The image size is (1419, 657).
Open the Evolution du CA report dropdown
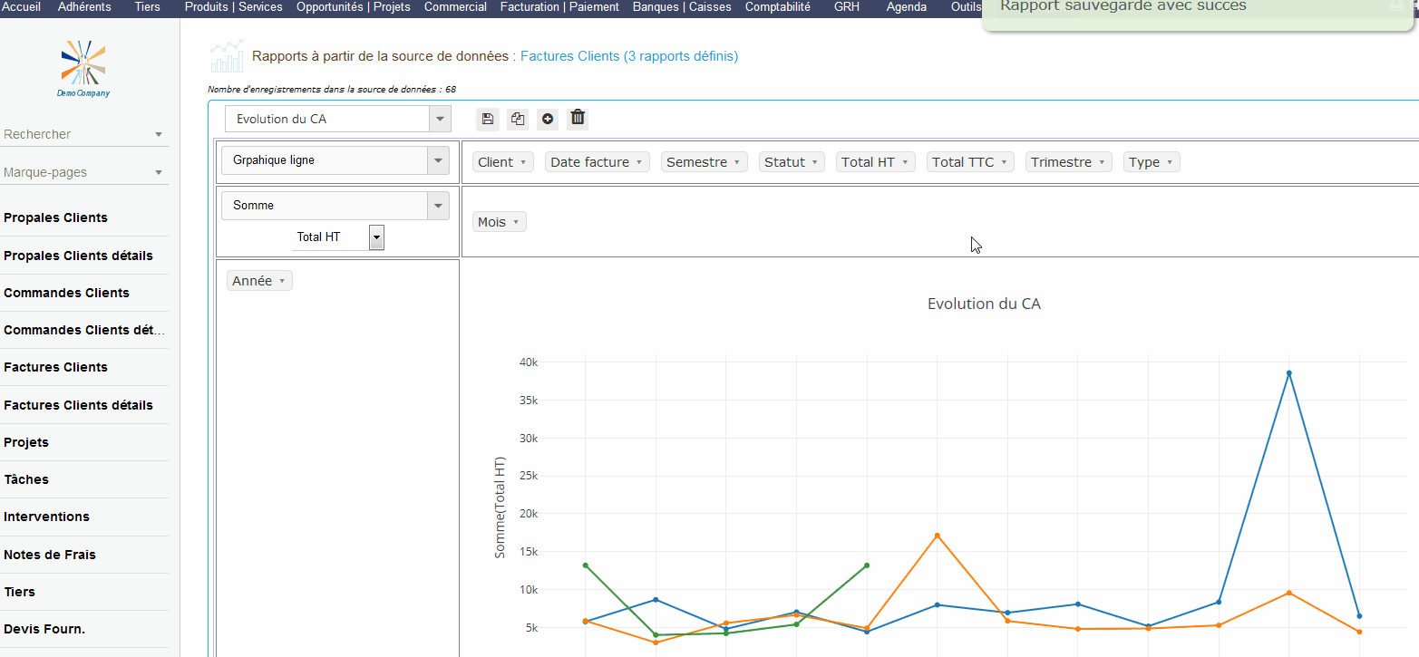point(440,119)
